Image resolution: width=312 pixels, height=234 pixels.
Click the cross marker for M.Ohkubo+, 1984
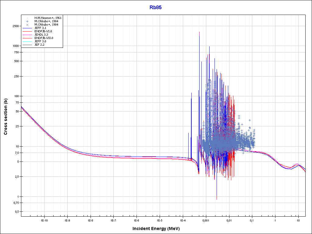[x=27, y=25]
